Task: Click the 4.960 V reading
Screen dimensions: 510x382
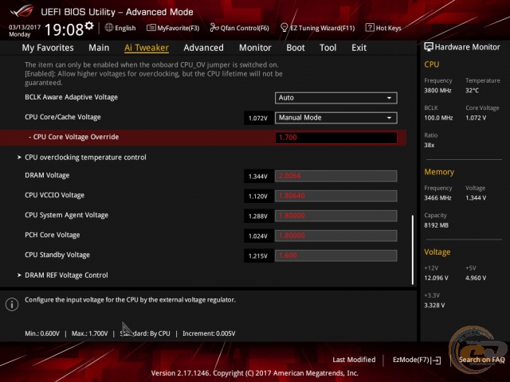Action: coord(476,278)
